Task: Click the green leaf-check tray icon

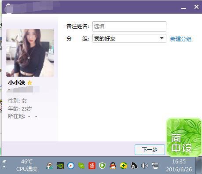Action: (x=81, y=166)
